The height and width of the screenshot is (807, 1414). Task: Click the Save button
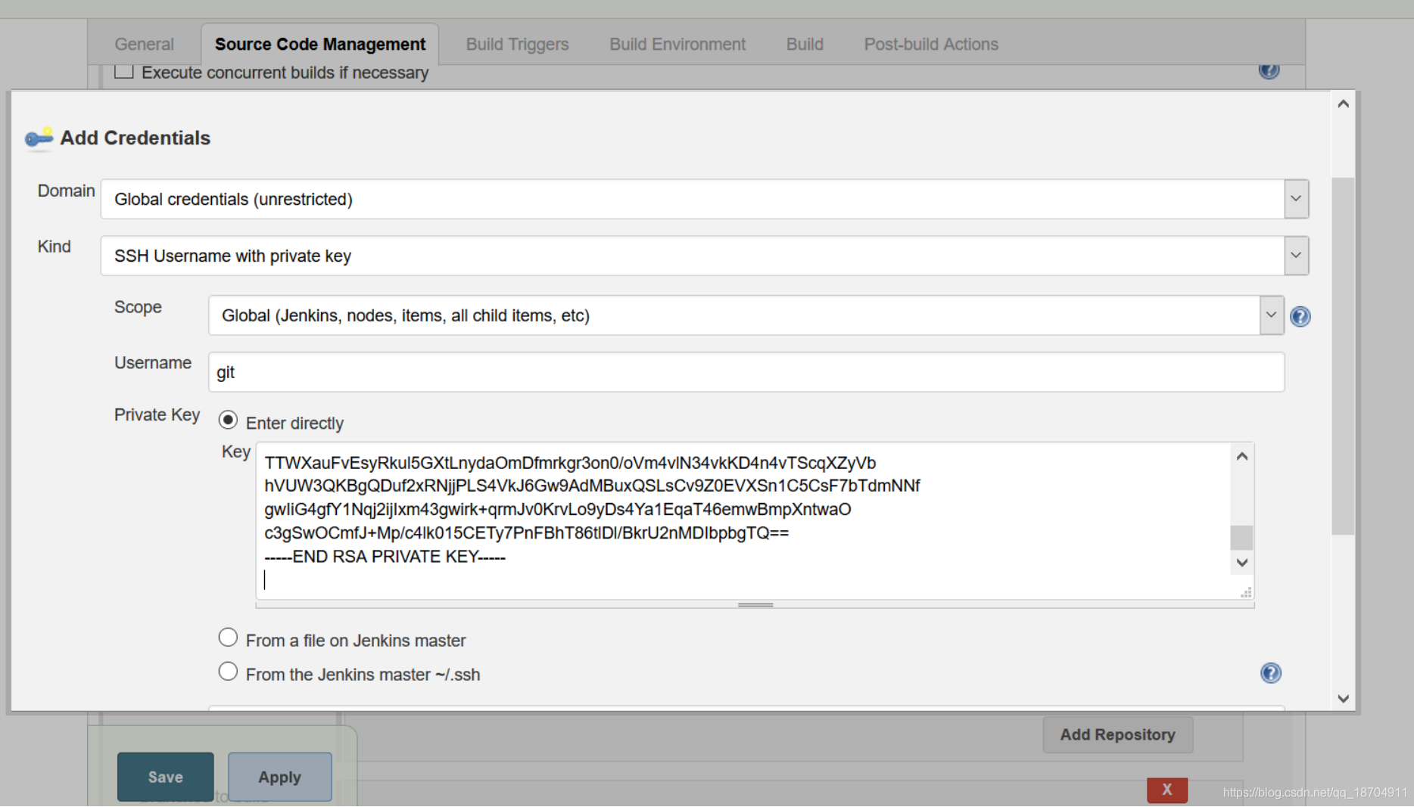(x=165, y=777)
